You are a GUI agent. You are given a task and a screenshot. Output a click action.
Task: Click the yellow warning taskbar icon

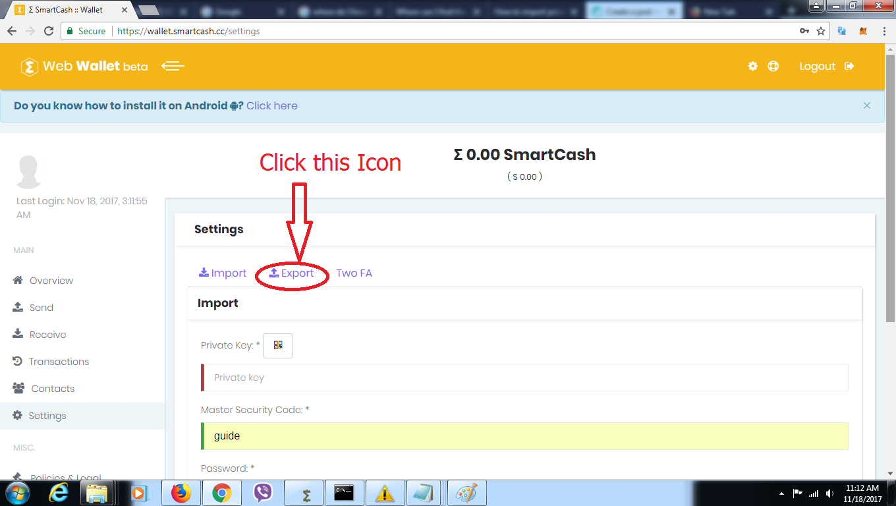point(385,493)
